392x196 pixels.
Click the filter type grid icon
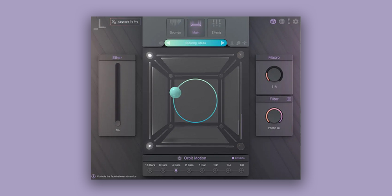point(289,99)
